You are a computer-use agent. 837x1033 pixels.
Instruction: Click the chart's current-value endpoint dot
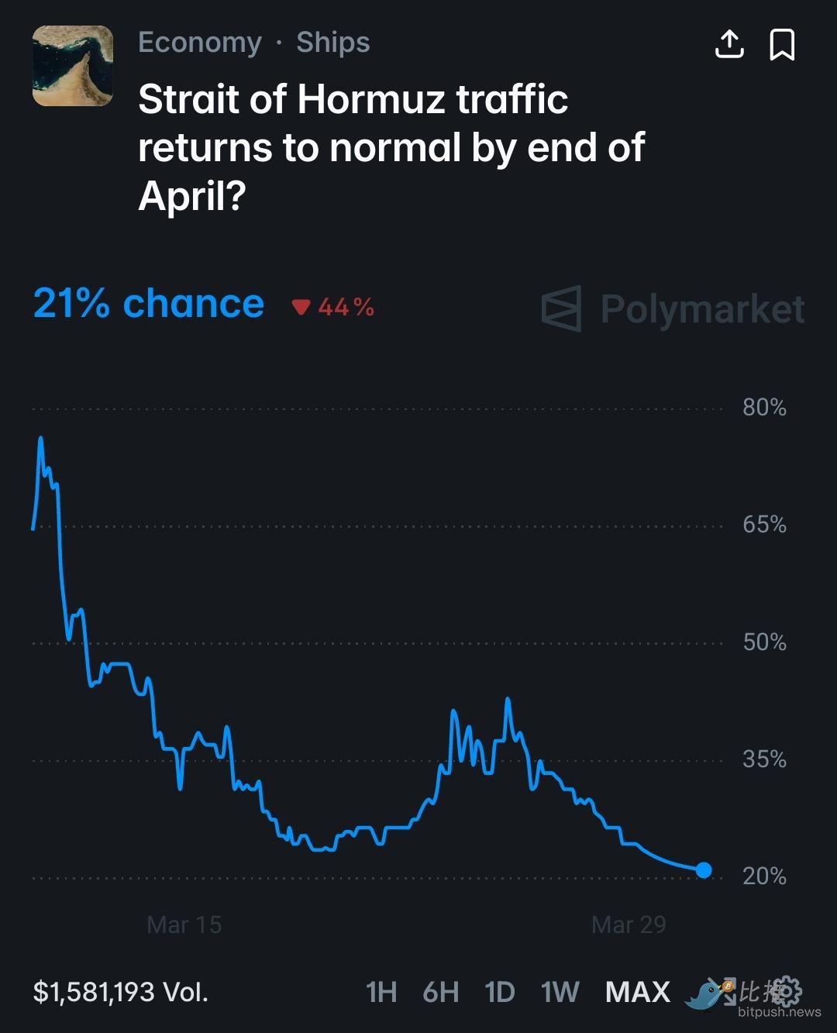point(703,870)
